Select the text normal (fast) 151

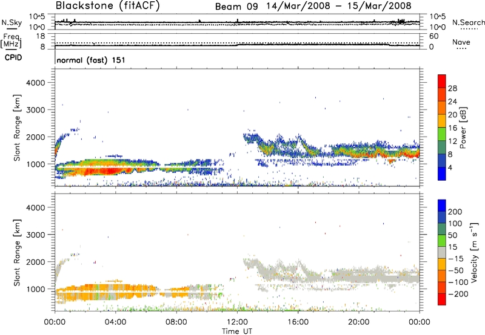(x=91, y=60)
